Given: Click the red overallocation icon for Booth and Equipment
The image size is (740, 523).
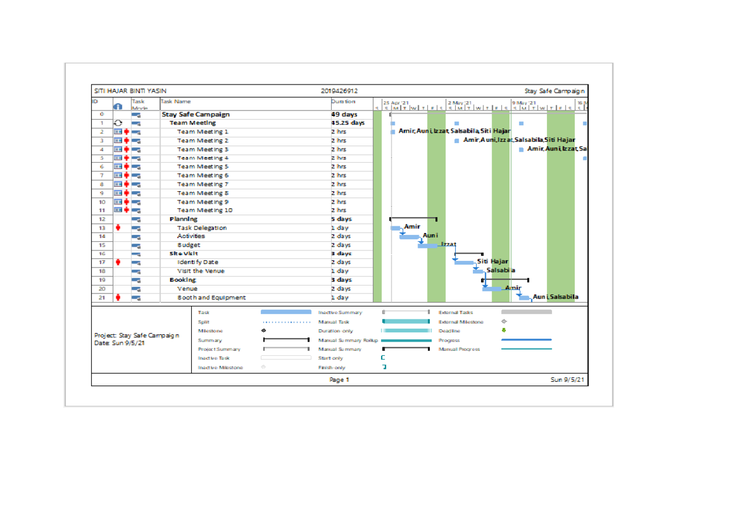Looking at the screenshot, I should point(118,298).
